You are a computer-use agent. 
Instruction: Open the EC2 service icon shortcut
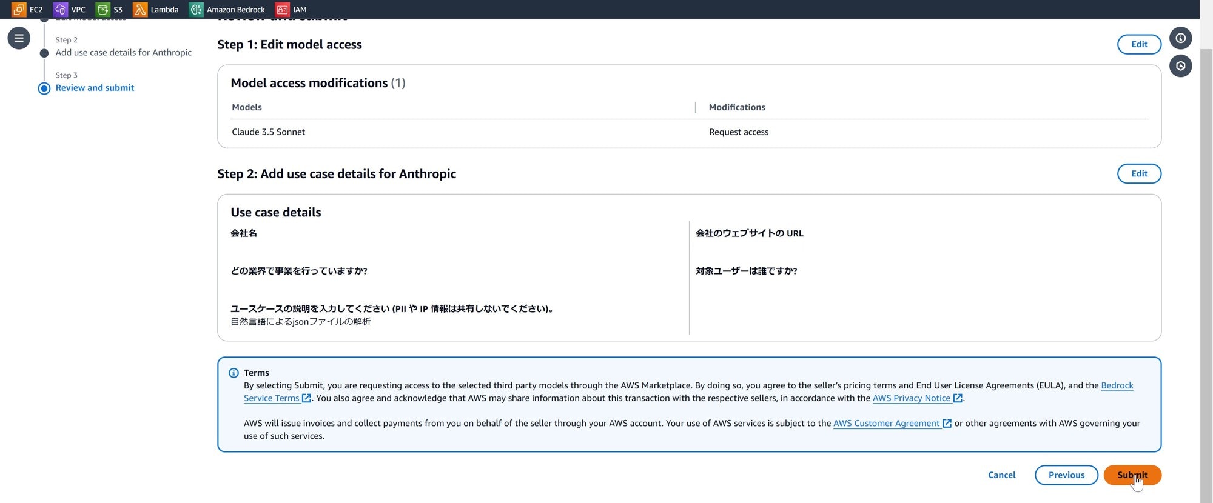(19, 9)
